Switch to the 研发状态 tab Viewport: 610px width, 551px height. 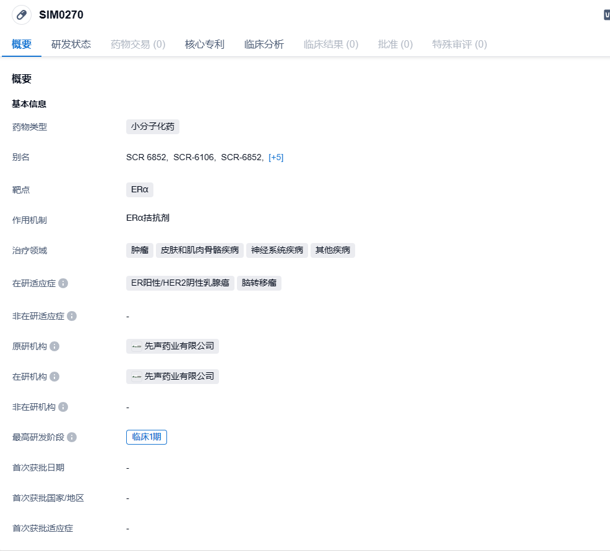pyautogui.click(x=71, y=45)
